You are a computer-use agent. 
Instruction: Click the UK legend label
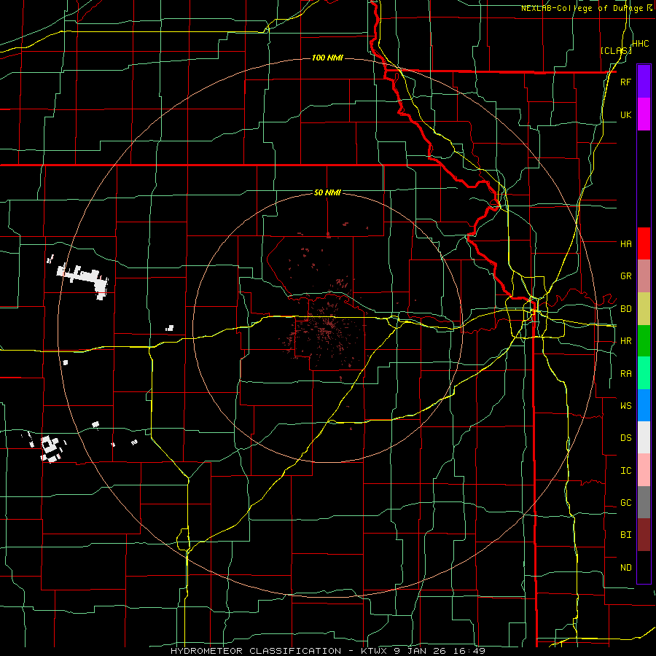[x=625, y=114]
